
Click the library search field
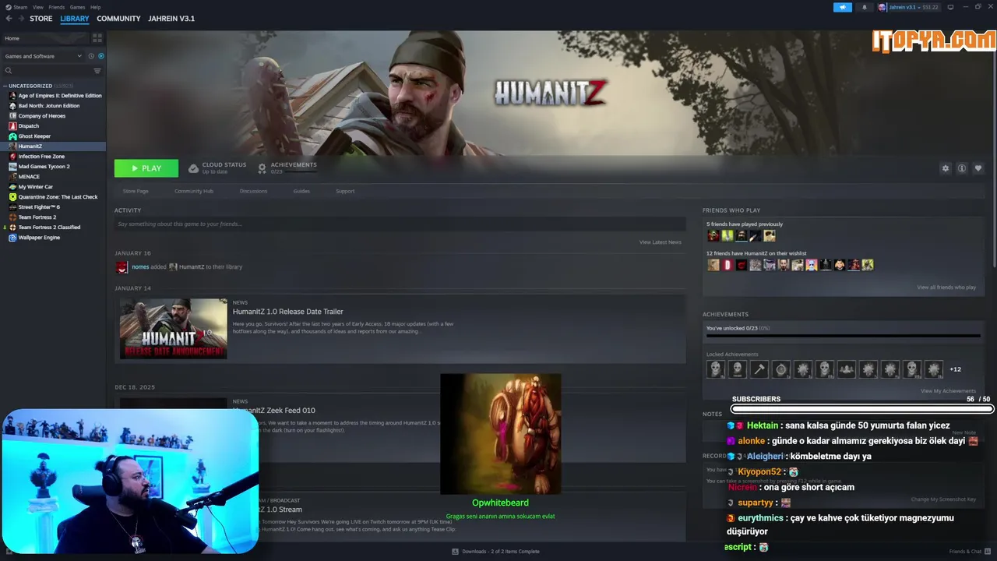[x=47, y=71]
